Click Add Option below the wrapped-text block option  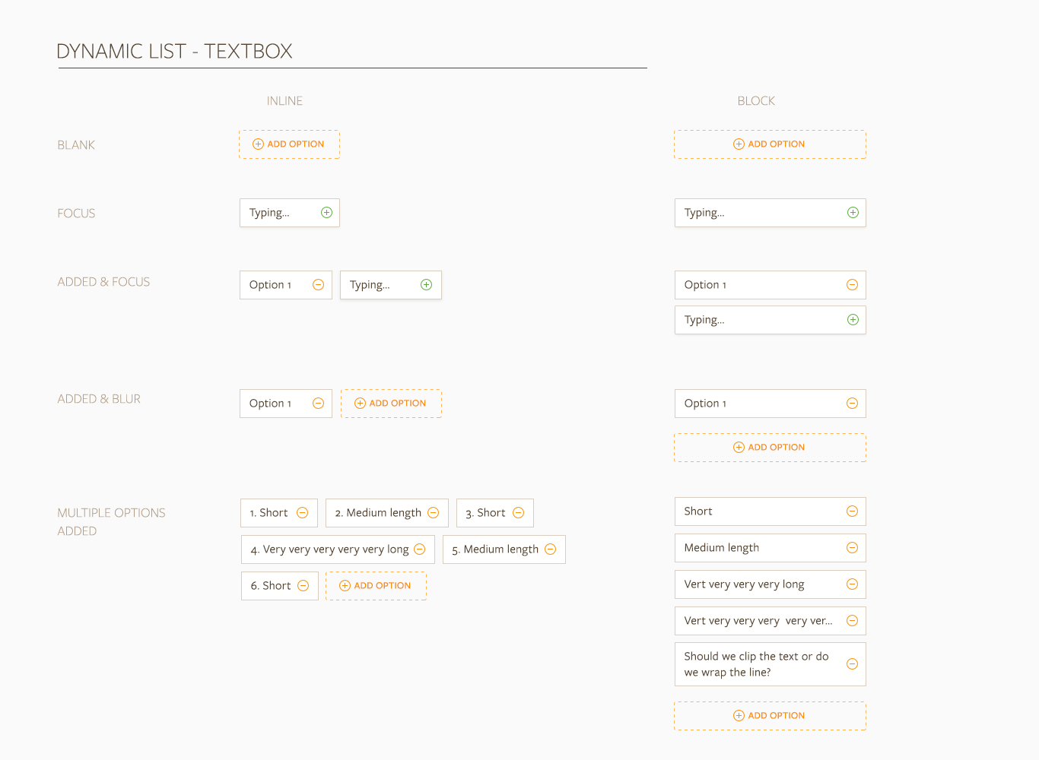click(770, 716)
